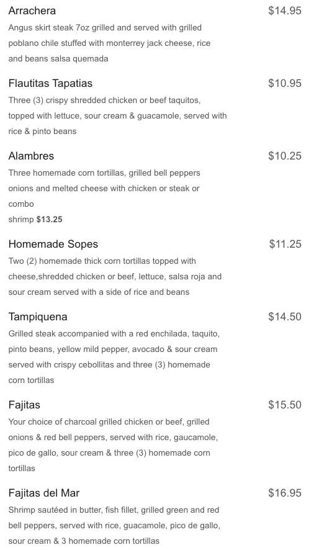Click the Fajitas del Mar shrimp description
Screen dimensions: 319x550
(114, 525)
